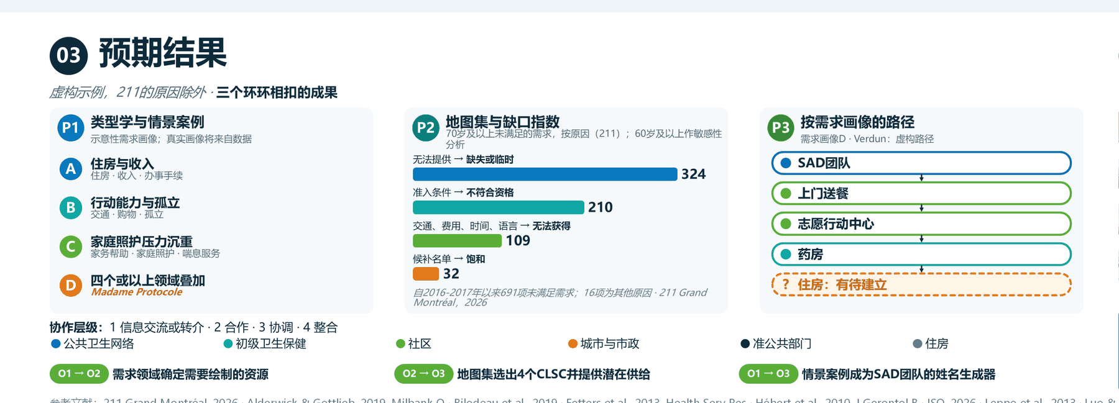Click the 03 section number badge
Image resolution: width=1119 pixels, height=403 pixels.
point(68,55)
